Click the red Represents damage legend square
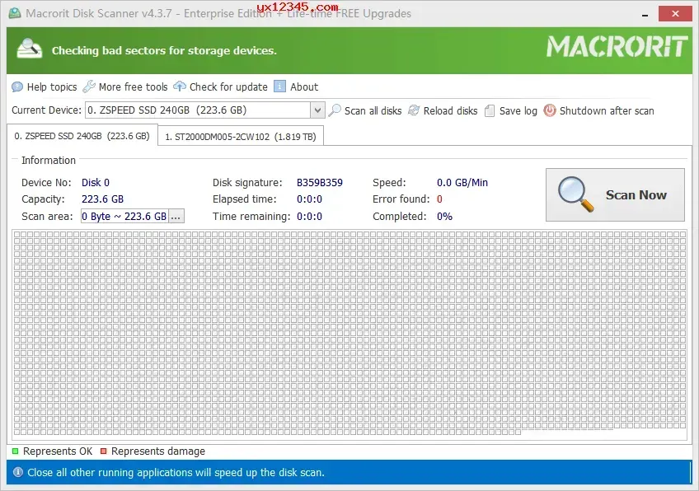 [x=103, y=451]
